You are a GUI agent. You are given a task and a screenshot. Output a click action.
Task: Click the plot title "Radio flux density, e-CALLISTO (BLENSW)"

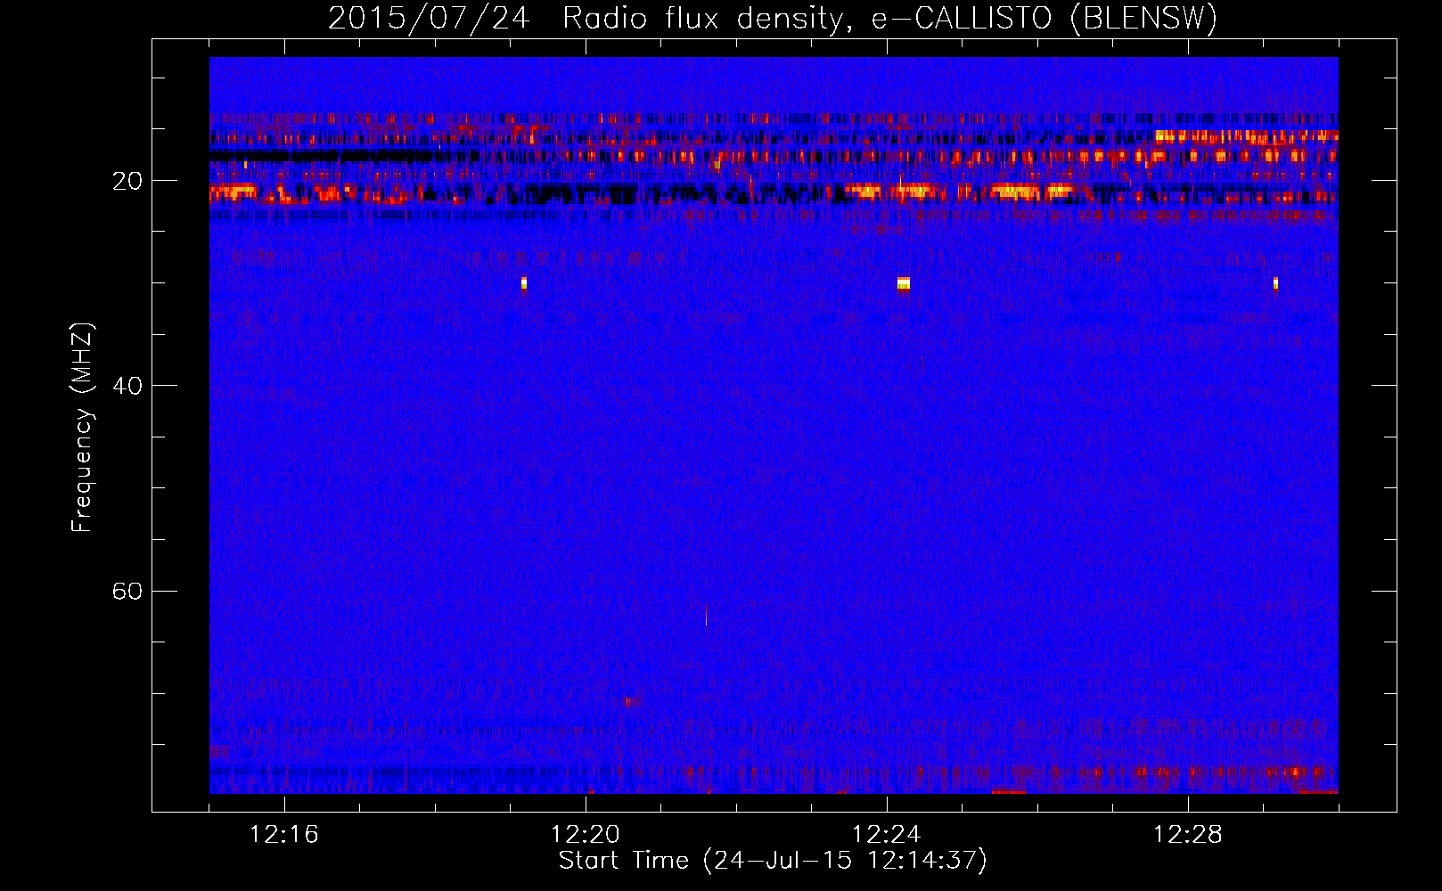[x=889, y=18]
